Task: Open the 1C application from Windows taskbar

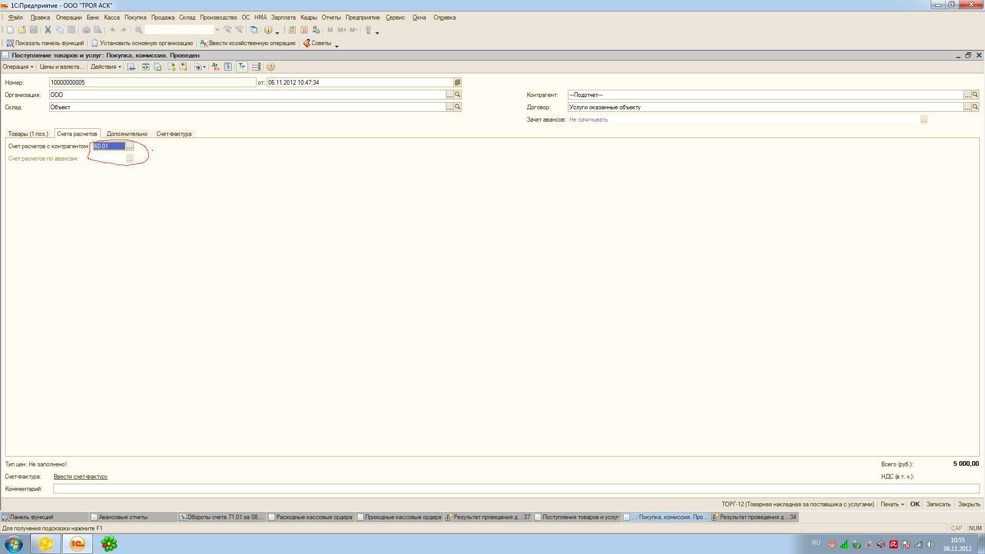Action: click(77, 544)
